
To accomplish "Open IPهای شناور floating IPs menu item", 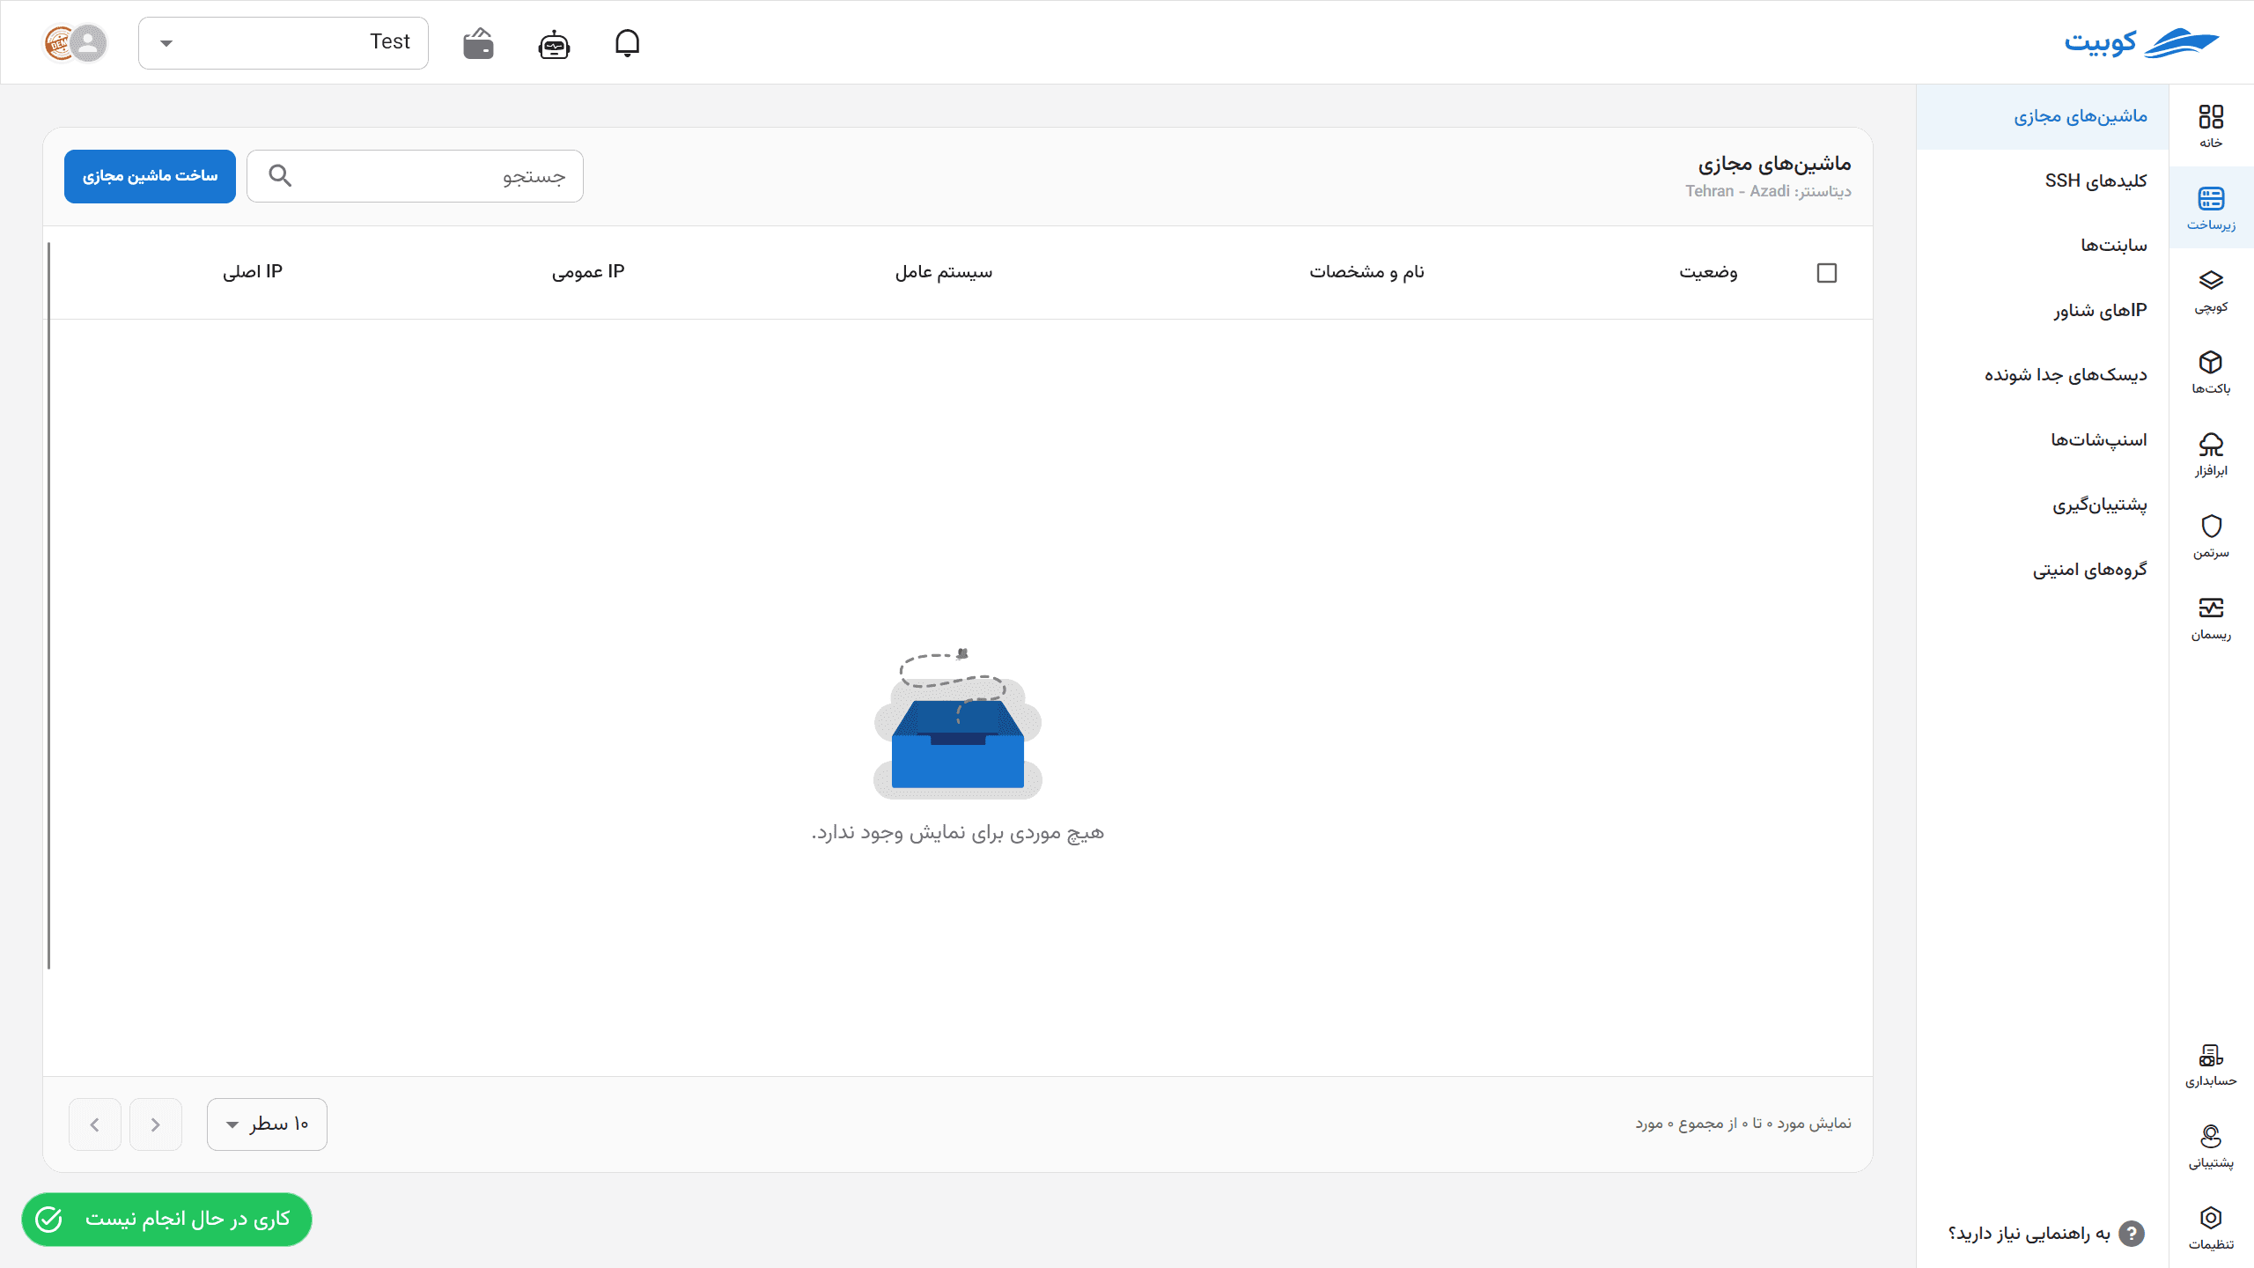I will [2043, 310].
